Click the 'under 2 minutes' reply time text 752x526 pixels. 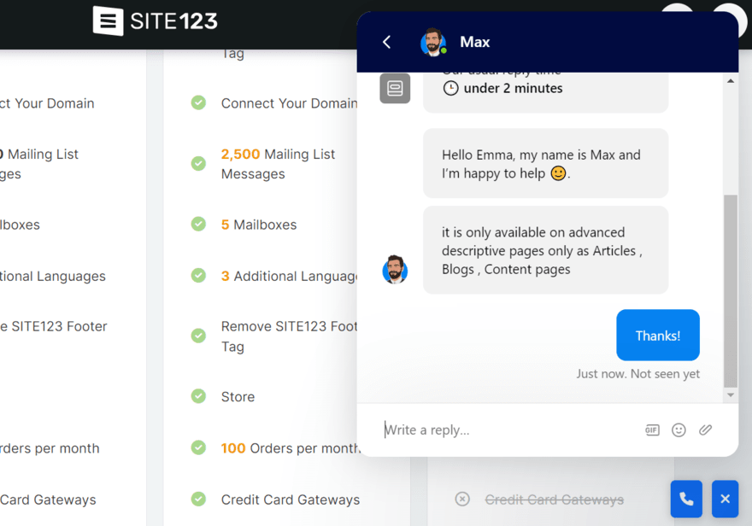click(514, 88)
